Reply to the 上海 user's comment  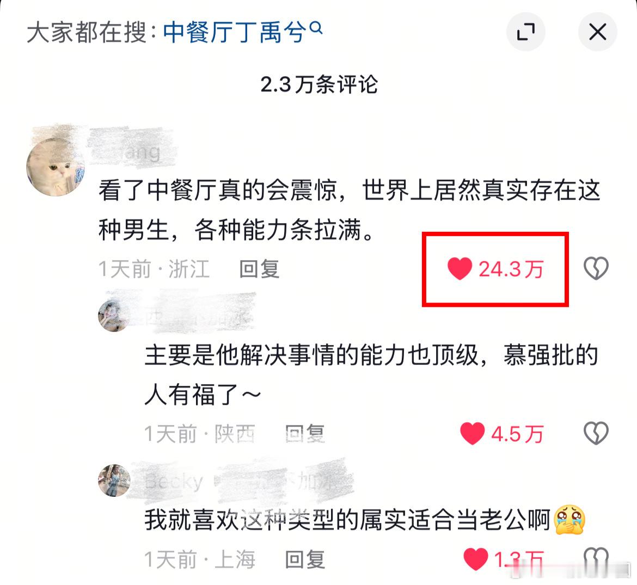[x=305, y=560]
